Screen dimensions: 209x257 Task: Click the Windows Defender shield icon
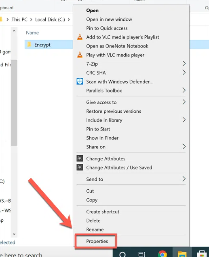[x=80, y=81]
